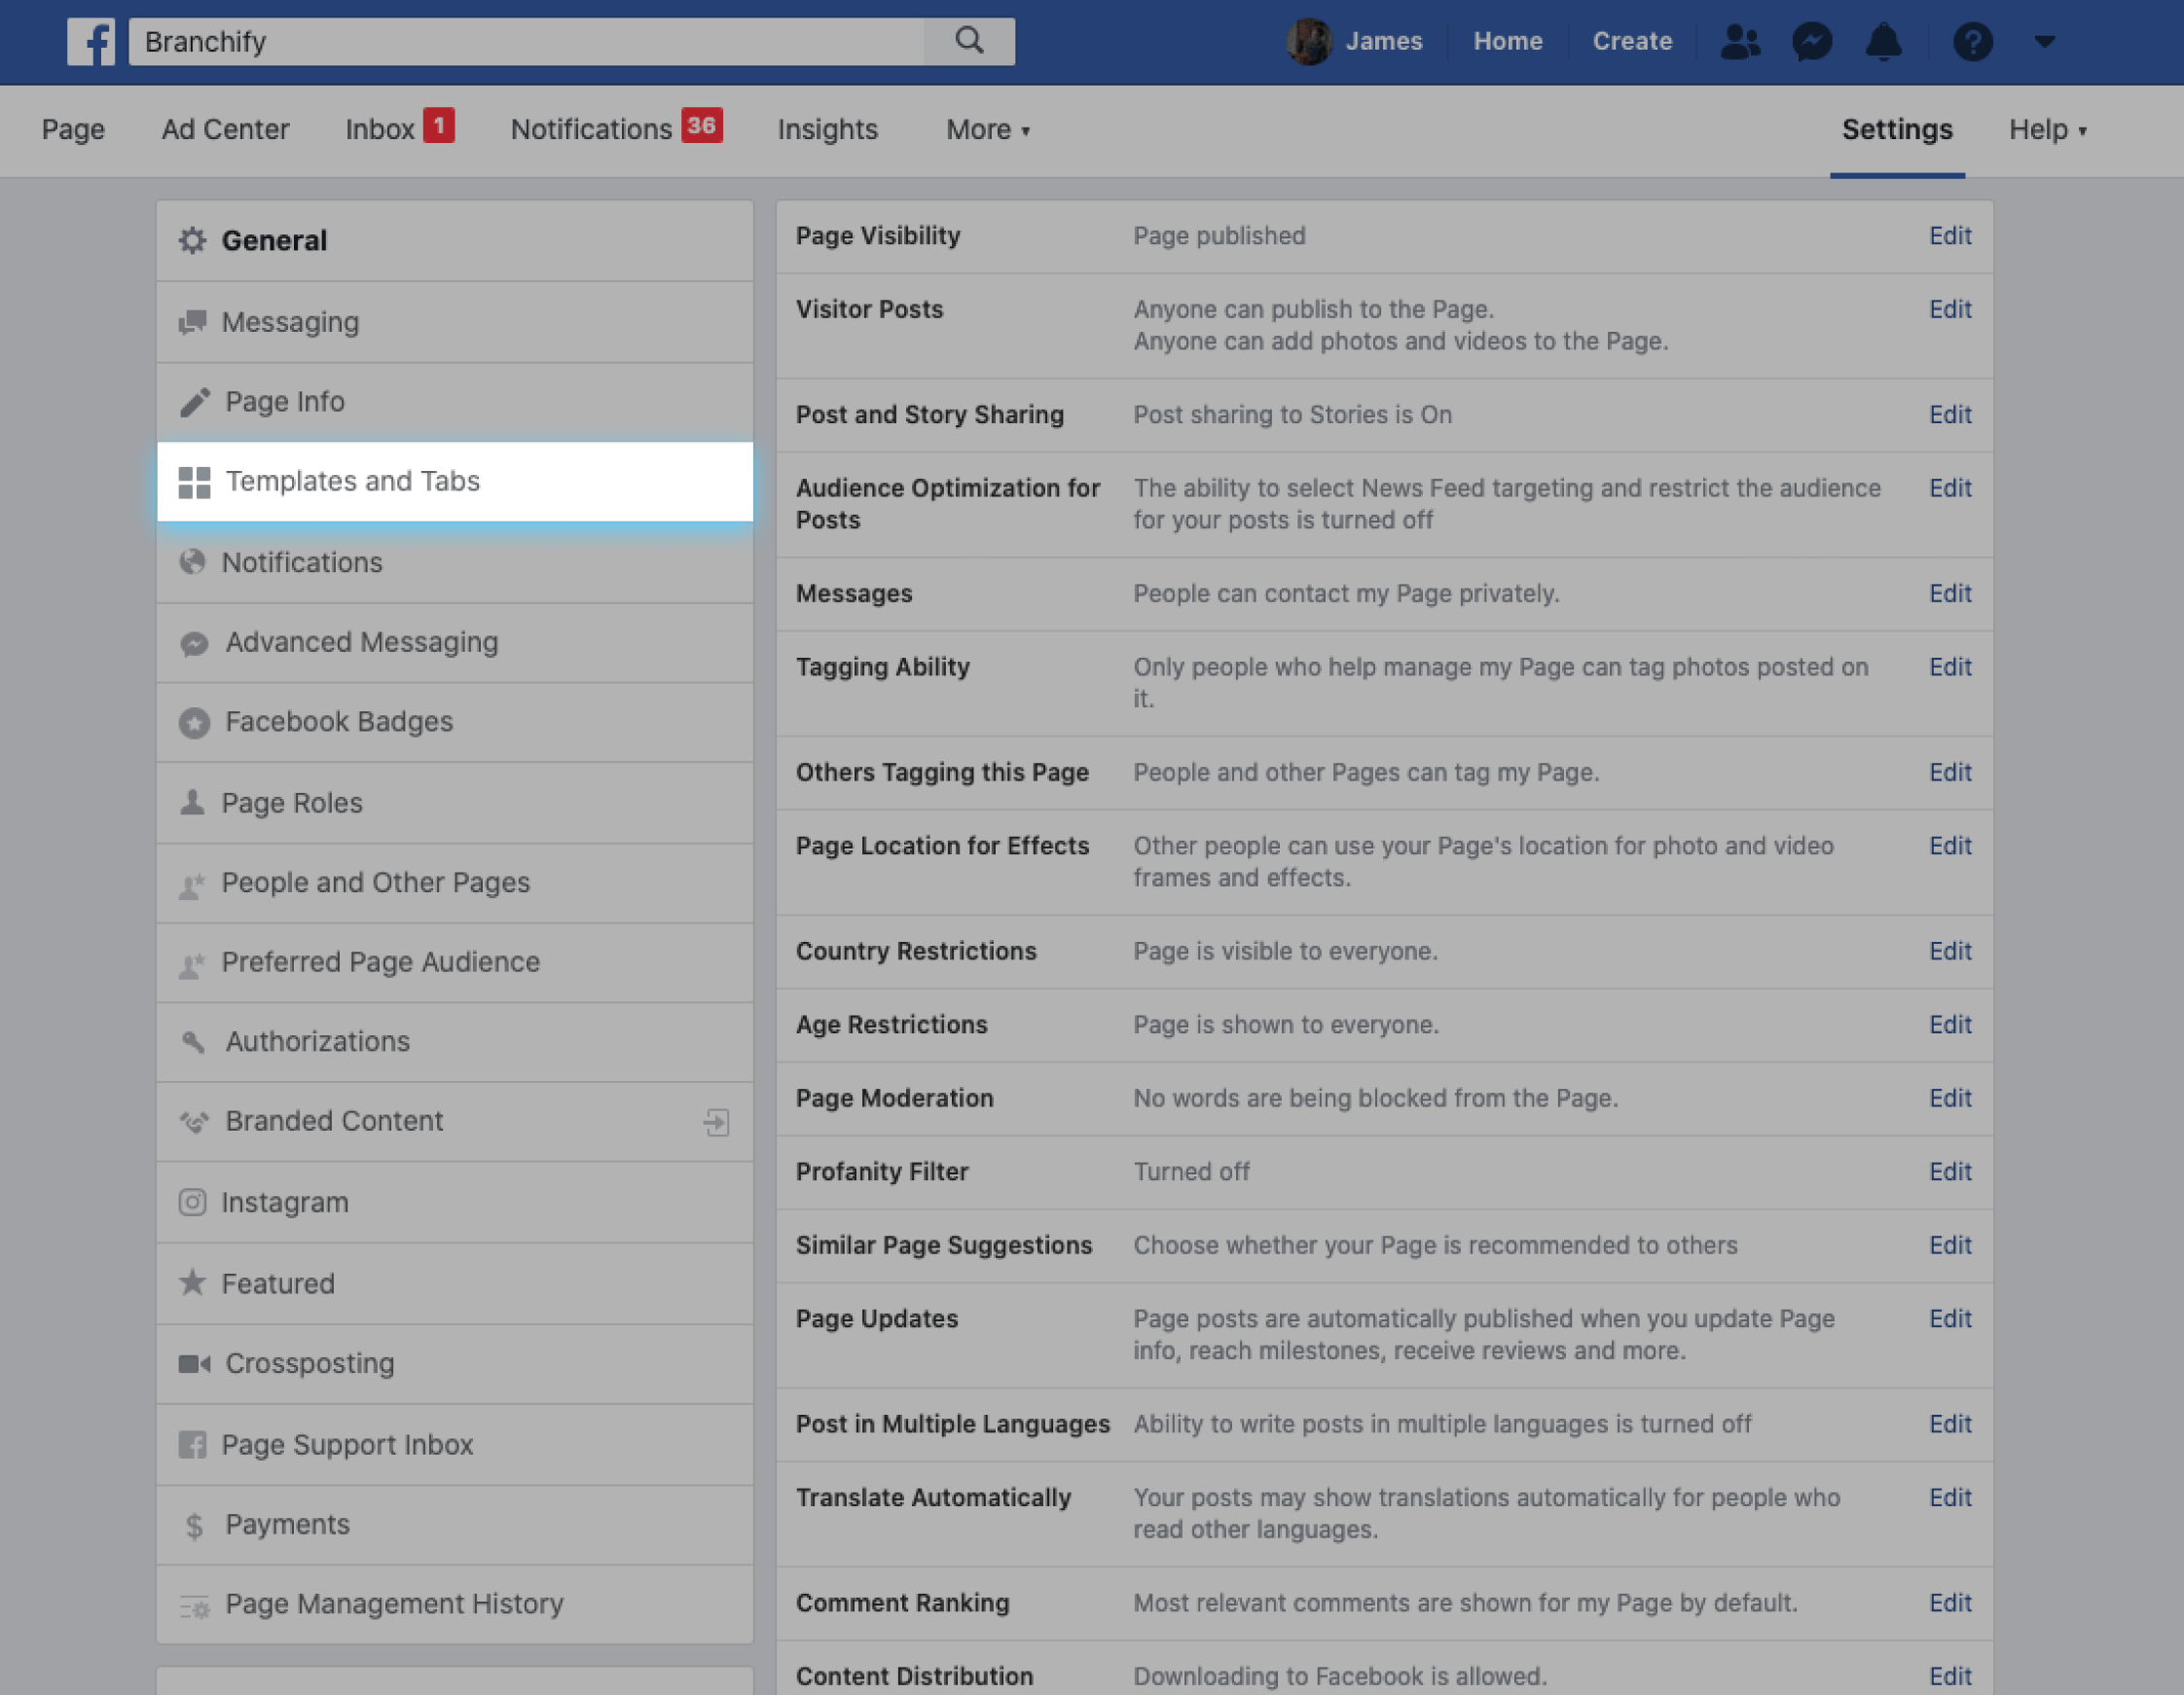2184x1695 pixels.
Task: Open the notifications bell icon
Action: pyautogui.click(x=1884, y=42)
